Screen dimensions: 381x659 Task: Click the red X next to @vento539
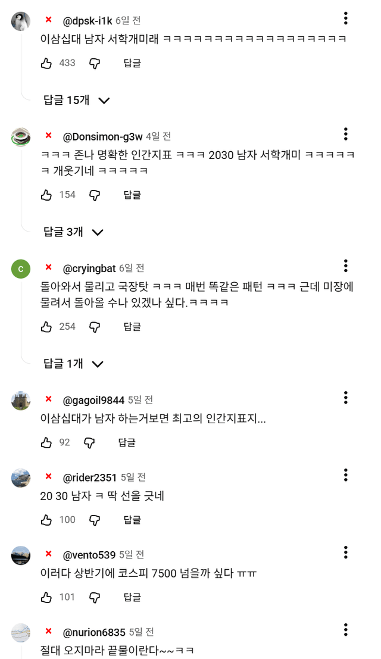[x=49, y=554]
